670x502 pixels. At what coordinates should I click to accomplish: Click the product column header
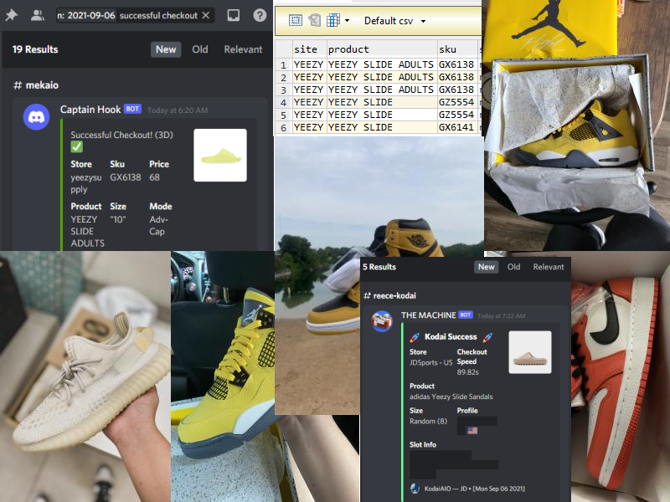[x=382, y=49]
